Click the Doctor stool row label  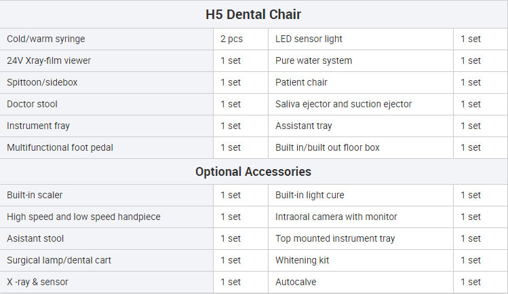coord(32,104)
